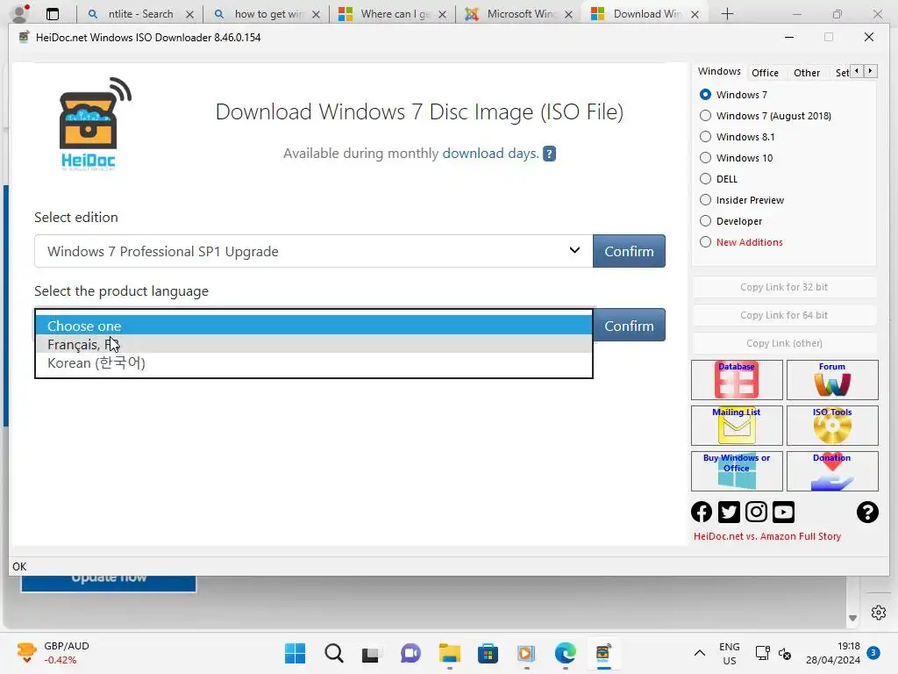
Task: Confirm the selected edition
Action: 629,251
